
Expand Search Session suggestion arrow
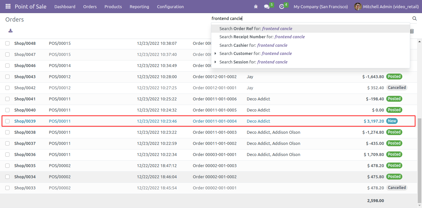(215, 62)
